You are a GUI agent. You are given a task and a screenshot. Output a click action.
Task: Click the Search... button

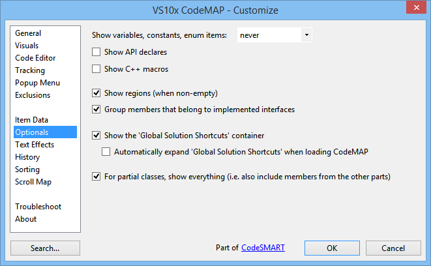(45, 248)
